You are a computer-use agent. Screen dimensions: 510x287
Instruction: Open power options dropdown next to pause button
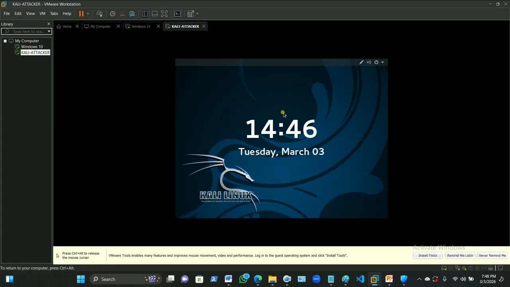88,14
